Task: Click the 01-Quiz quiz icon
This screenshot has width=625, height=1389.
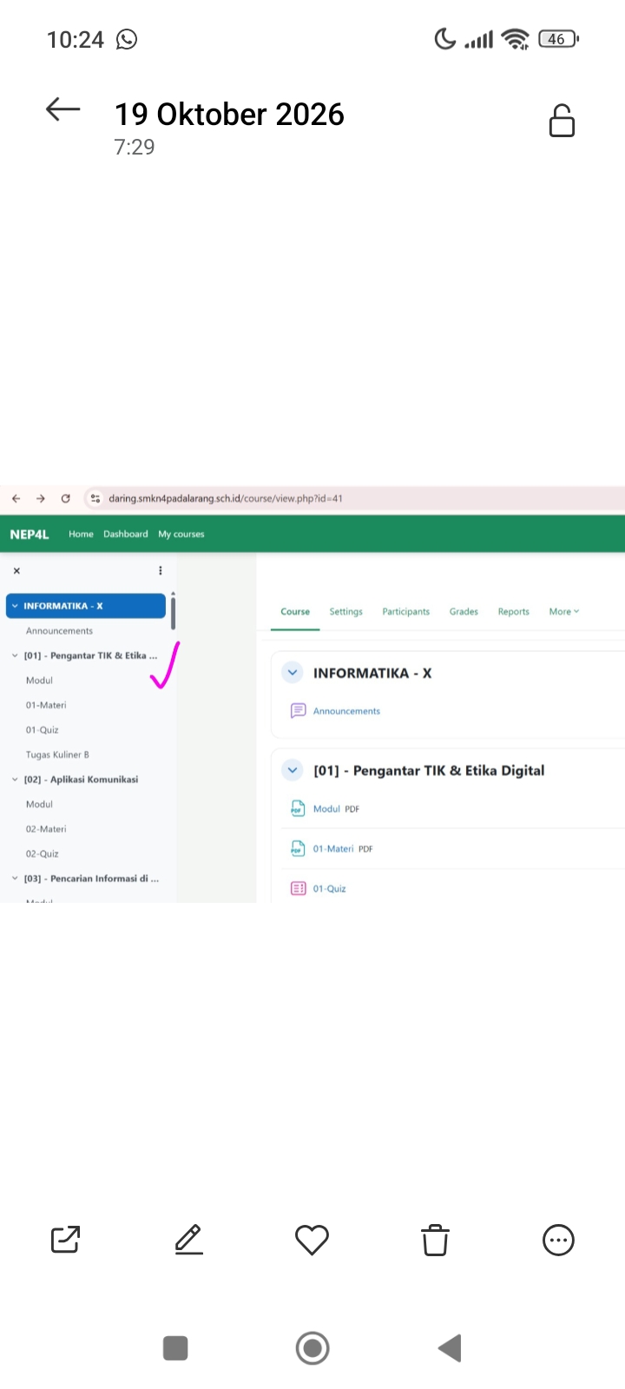Action: [x=298, y=888]
